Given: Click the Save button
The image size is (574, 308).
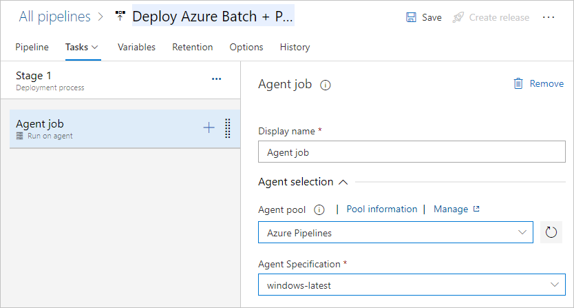Looking at the screenshot, I should tap(423, 17).
